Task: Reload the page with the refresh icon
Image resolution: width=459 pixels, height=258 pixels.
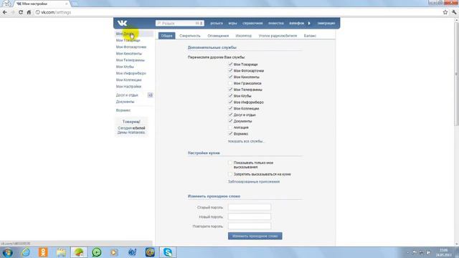Action: tap(21, 12)
